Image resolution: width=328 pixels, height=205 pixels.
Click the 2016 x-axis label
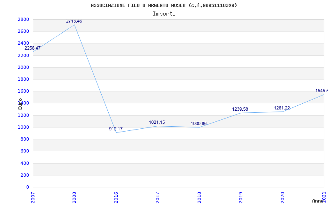(116, 198)
